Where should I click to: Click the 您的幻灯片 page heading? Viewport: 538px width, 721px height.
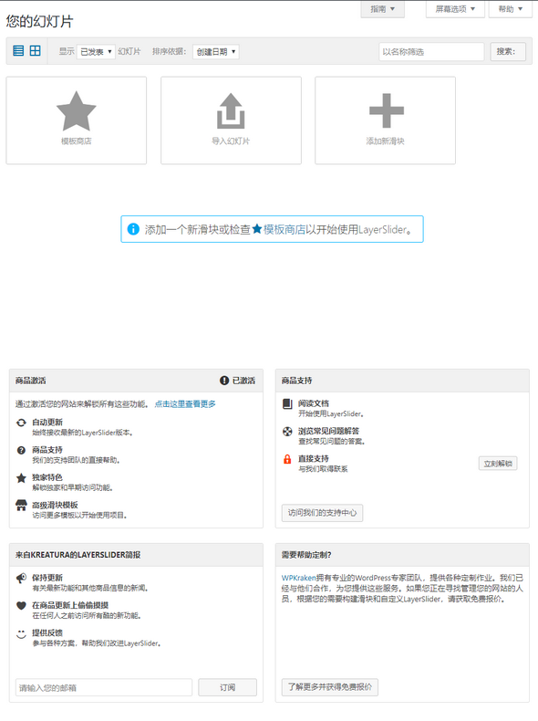coord(39,21)
